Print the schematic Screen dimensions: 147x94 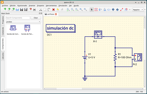[34, 9]
